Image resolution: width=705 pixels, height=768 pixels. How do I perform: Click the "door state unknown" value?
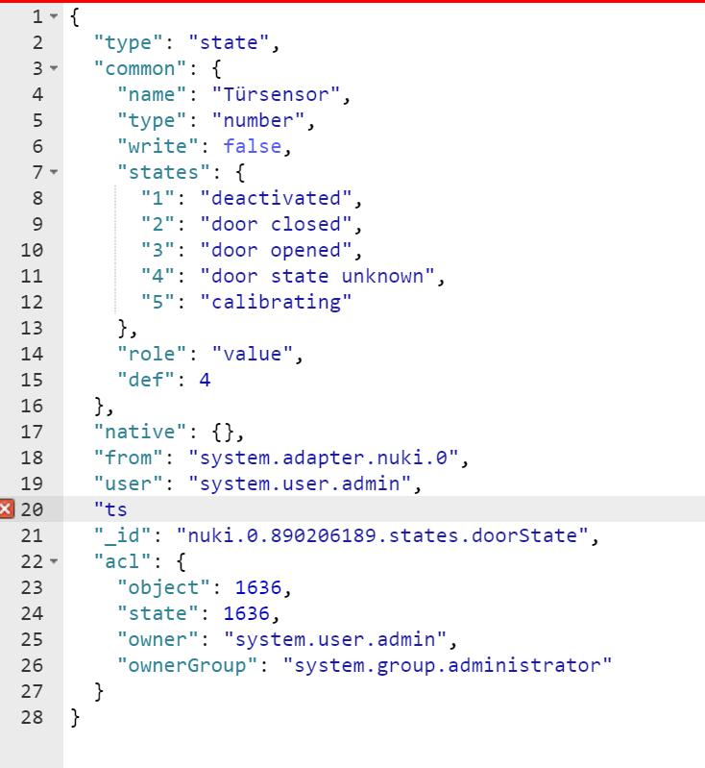coord(317,276)
